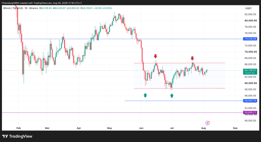Click the blue 74,228.09 price label

[x=250, y=39]
